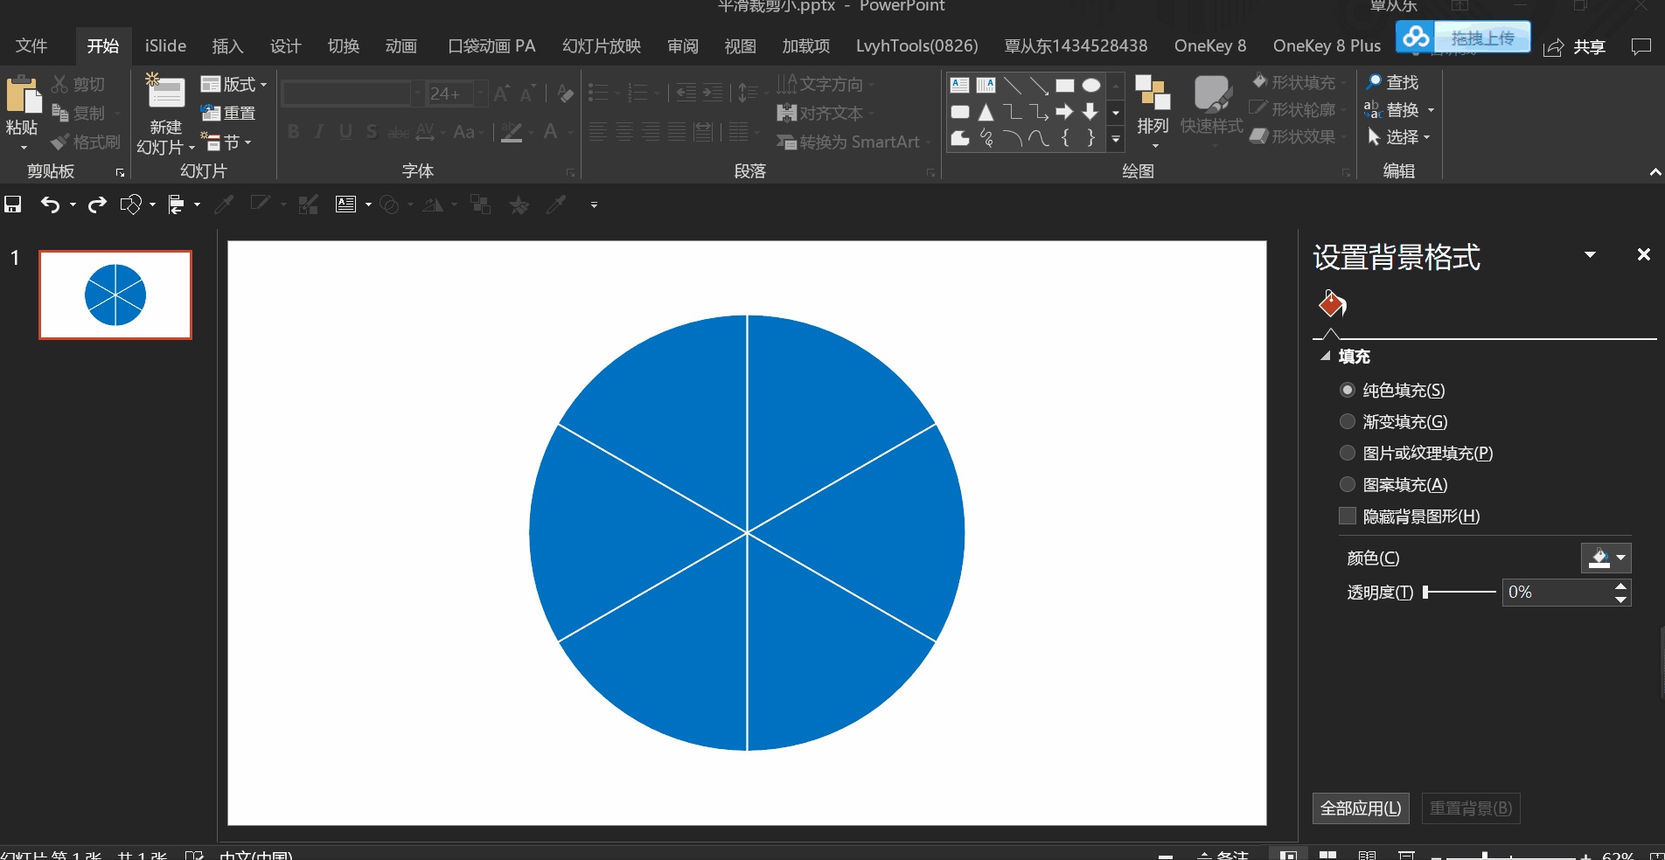
Task: Click the Undo arrow icon
Action: (50, 205)
